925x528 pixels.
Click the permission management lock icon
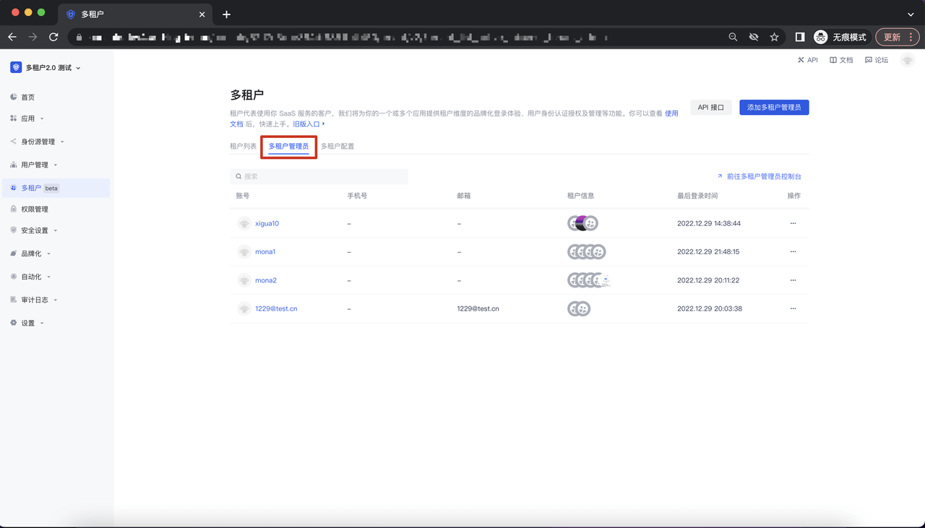[14, 209]
